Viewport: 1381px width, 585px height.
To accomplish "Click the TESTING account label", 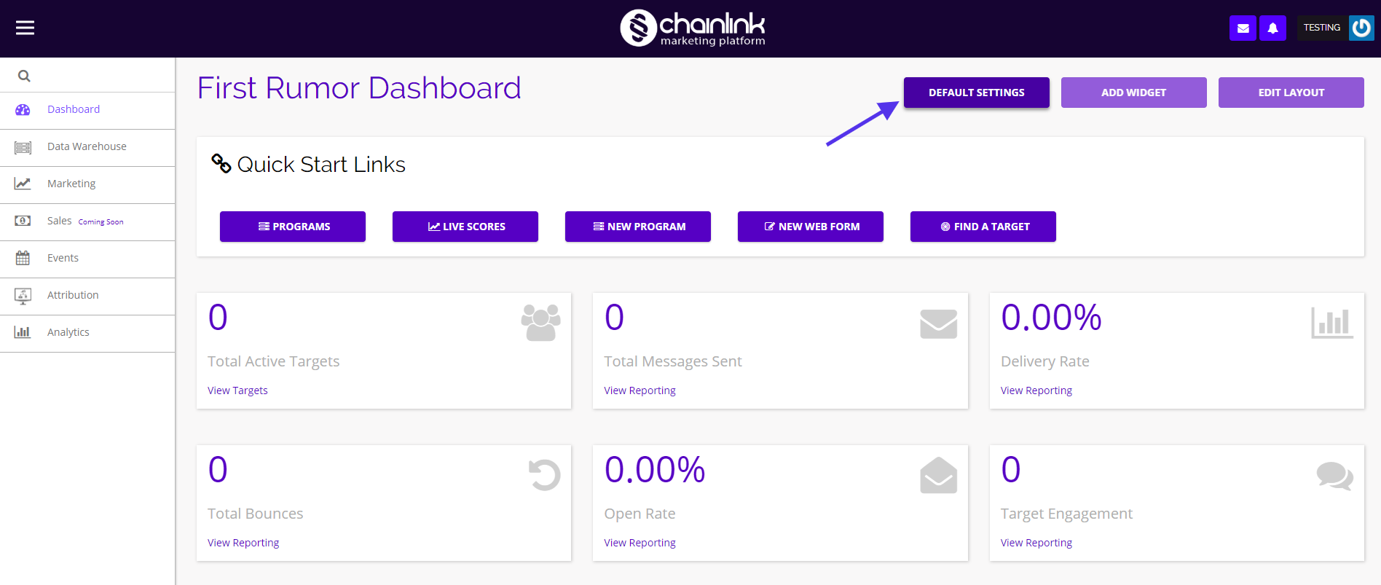I will [x=1322, y=28].
